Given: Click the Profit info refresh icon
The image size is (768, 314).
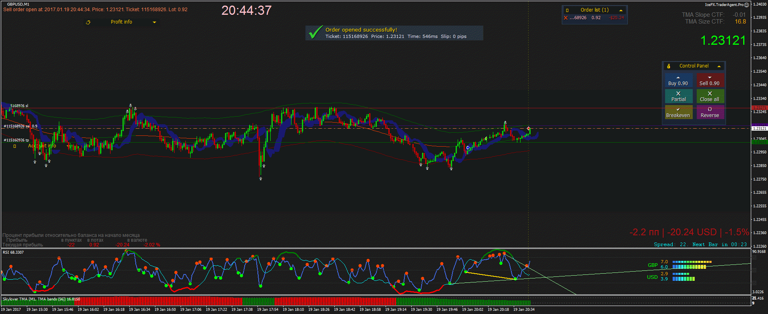Looking at the screenshot, I should [x=88, y=22].
